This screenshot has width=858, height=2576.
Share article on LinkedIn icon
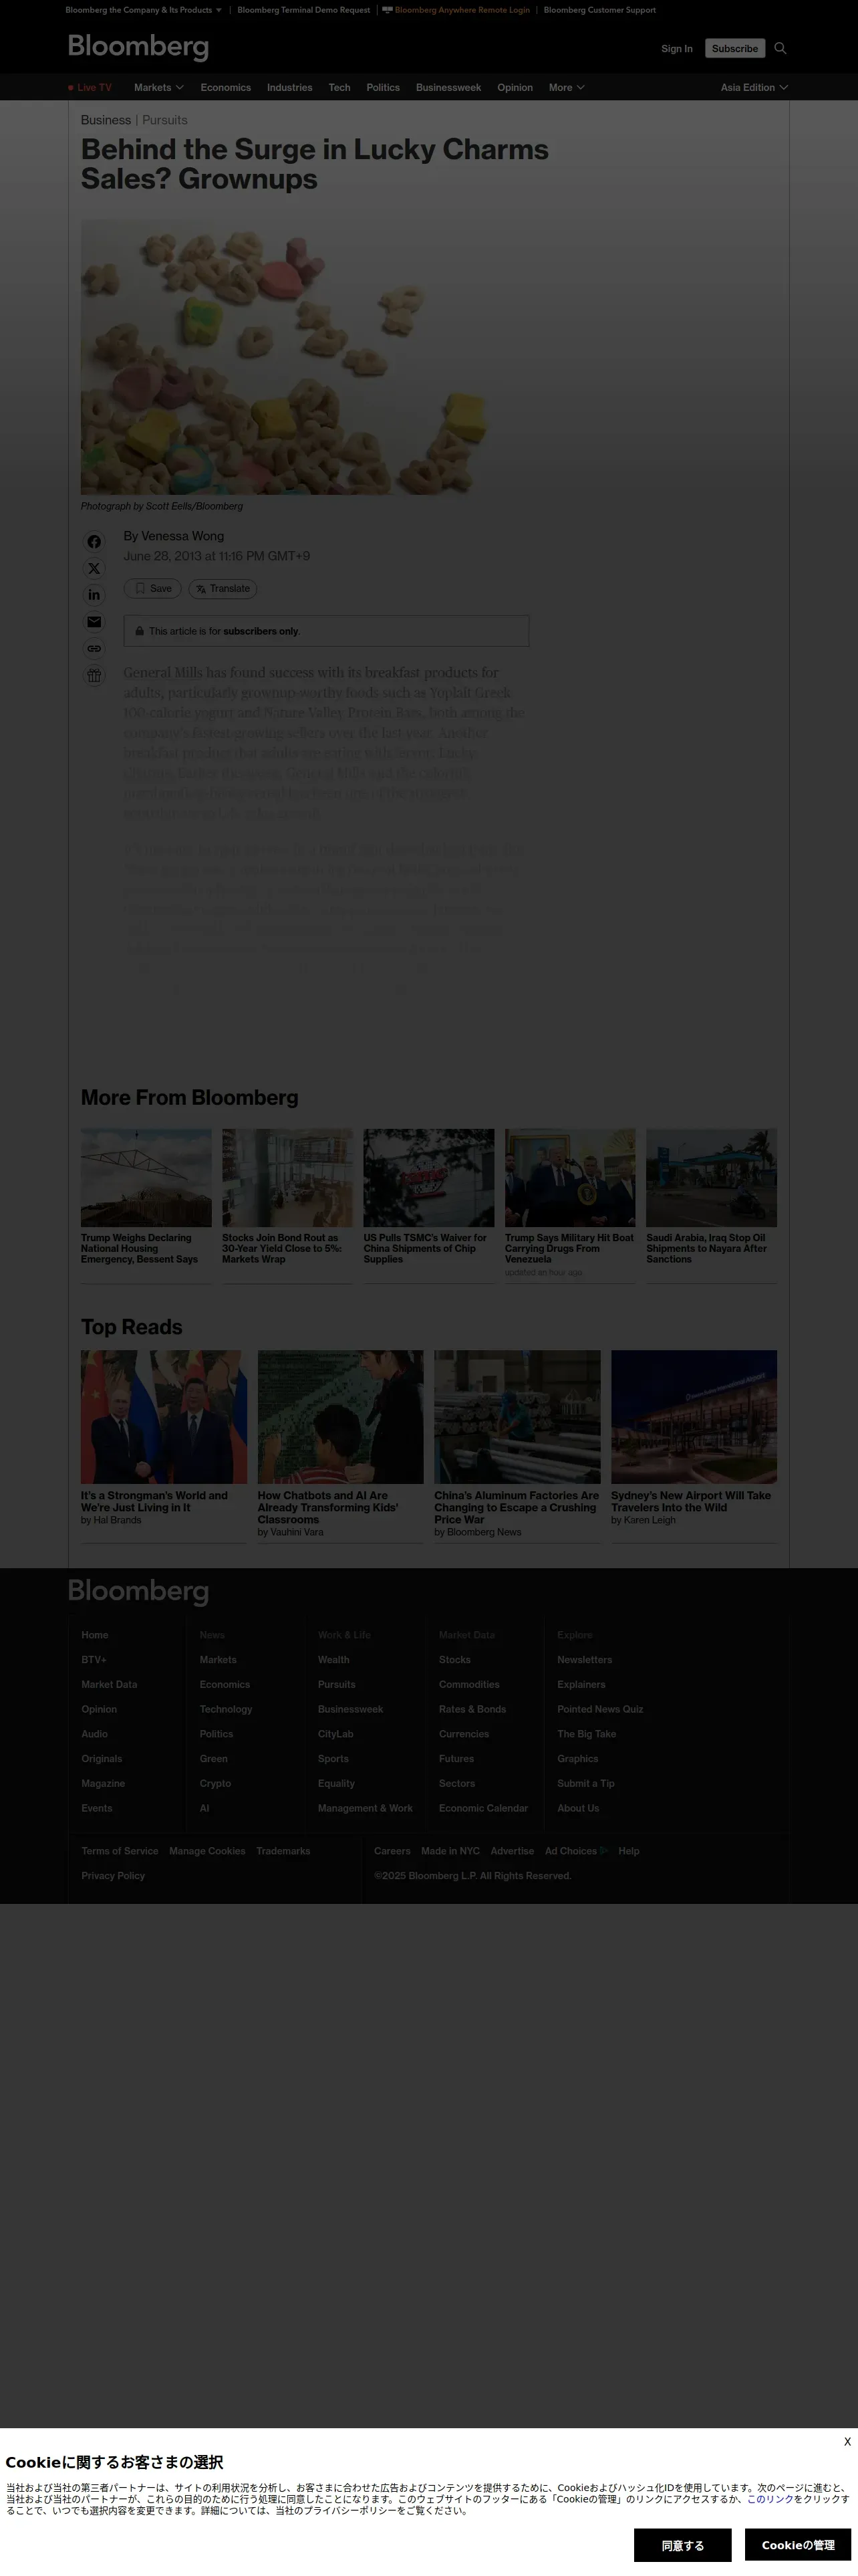tap(94, 595)
